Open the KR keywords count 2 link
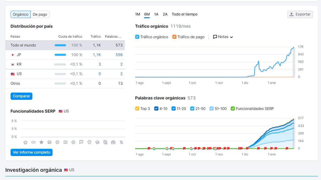321x180 pixels. coord(121,64)
